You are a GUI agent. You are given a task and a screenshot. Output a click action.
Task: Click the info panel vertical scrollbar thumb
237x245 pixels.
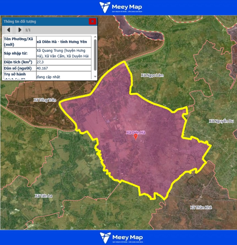[95, 55]
